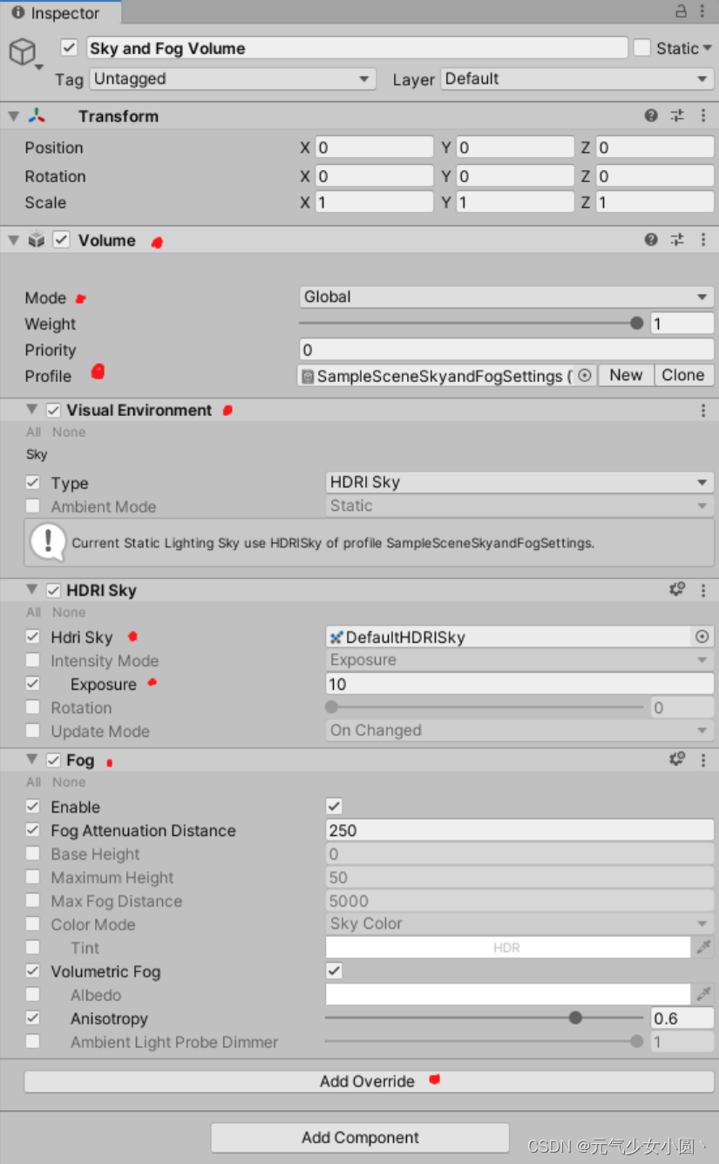This screenshot has height=1164, width=719.
Task: Click the Tint HDR color swatch
Action: 507,948
